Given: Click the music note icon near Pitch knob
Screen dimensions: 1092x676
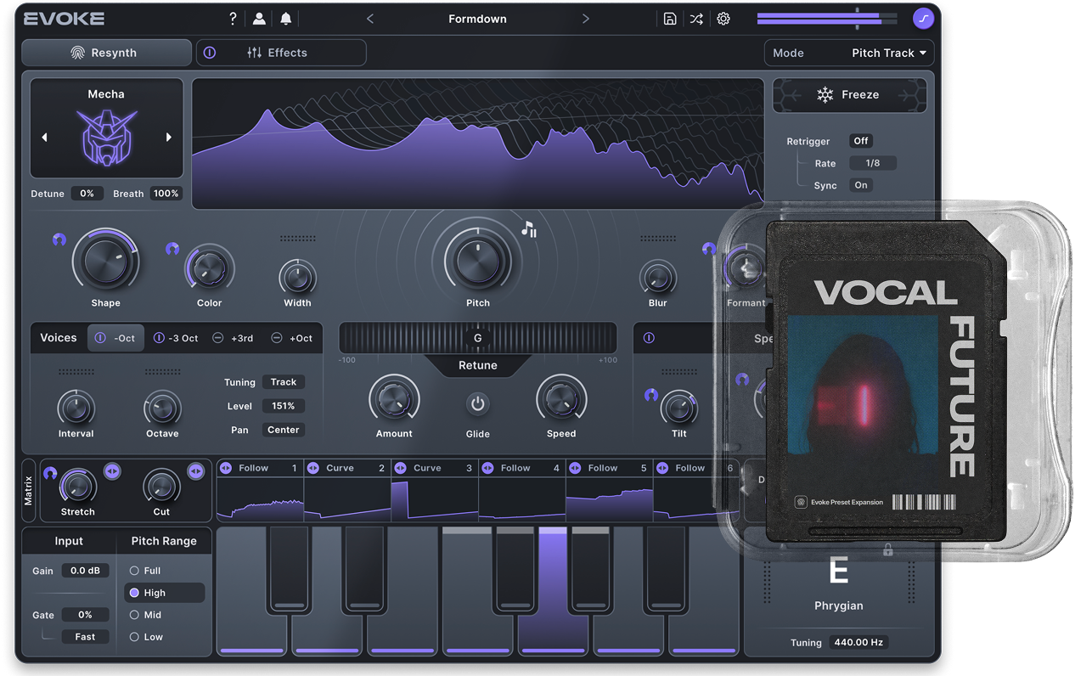Looking at the screenshot, I should (529, 228).
